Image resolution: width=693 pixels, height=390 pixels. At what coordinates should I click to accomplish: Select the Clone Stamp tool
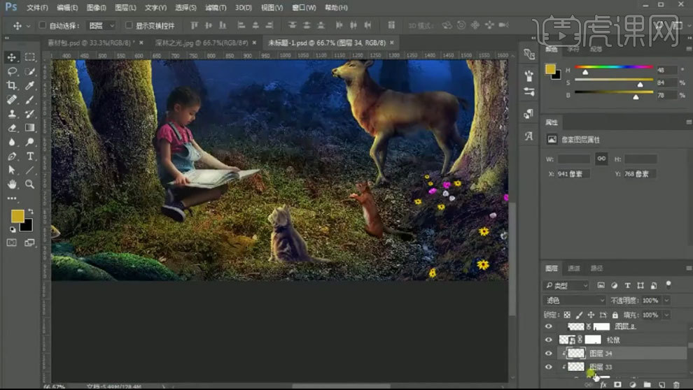point(12,113)
